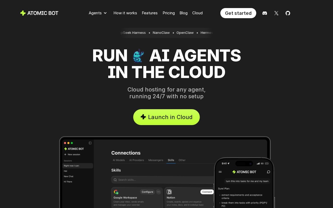Click the sidebar toggle icon in app mockup
Image resolution: width=333 pixels, height=208 pixels.
(90, 143)
